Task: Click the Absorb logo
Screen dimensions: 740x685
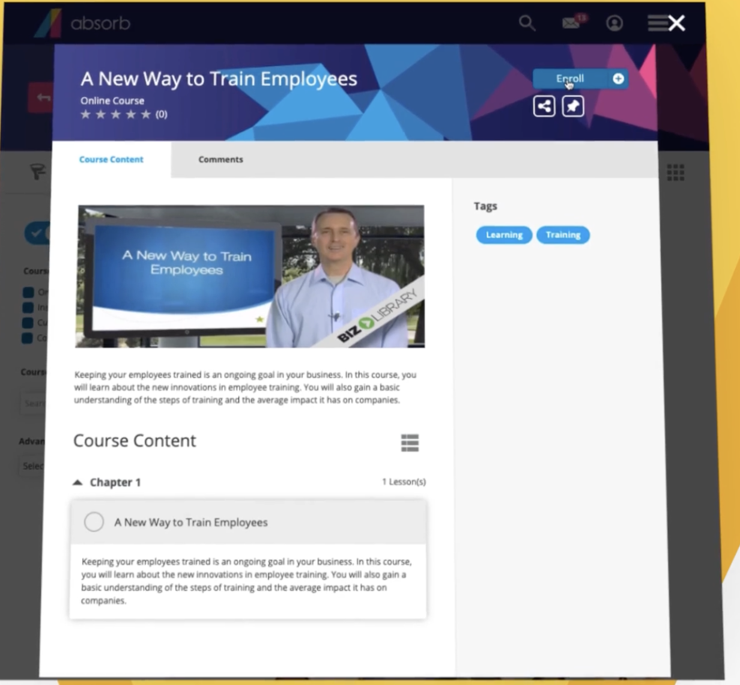Action: pos(82,23)
